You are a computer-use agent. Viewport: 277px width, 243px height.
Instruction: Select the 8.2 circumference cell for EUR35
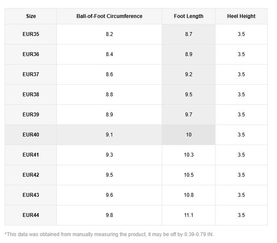(x=109, y=34)
